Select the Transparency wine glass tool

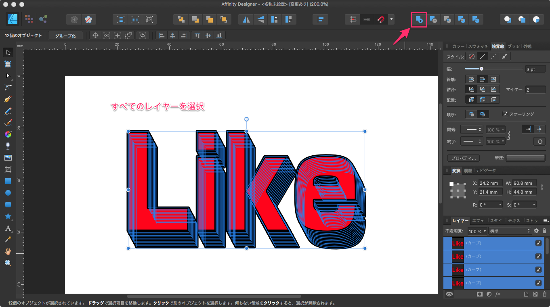(8, 146)
